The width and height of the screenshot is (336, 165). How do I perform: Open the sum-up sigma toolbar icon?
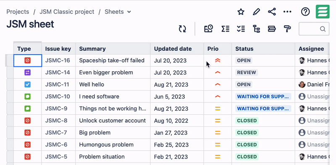pos(226,29)
